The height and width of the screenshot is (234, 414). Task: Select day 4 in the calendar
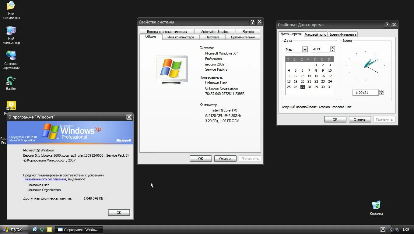pos(289,70)
